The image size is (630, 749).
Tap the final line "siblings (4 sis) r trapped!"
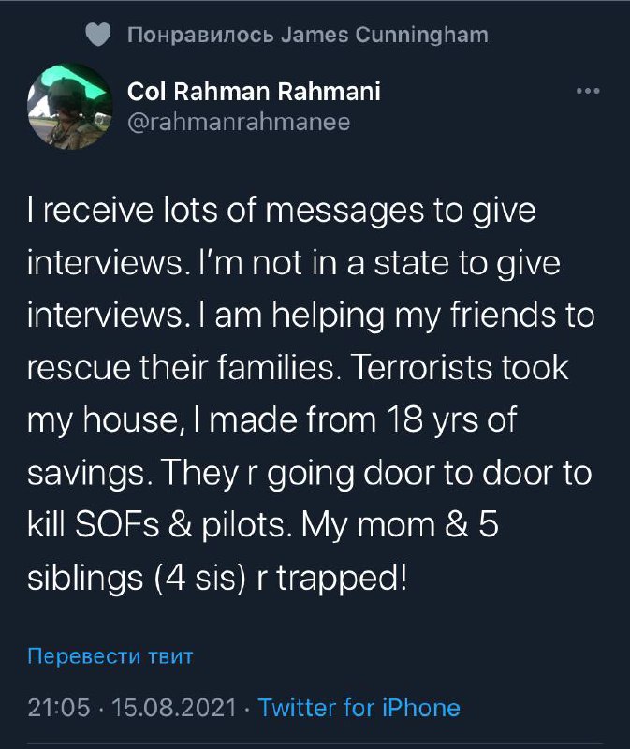[218, 579]
